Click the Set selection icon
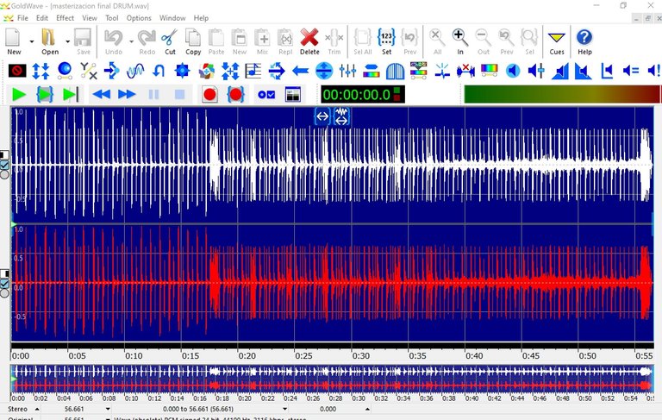 tap(386, 42)
